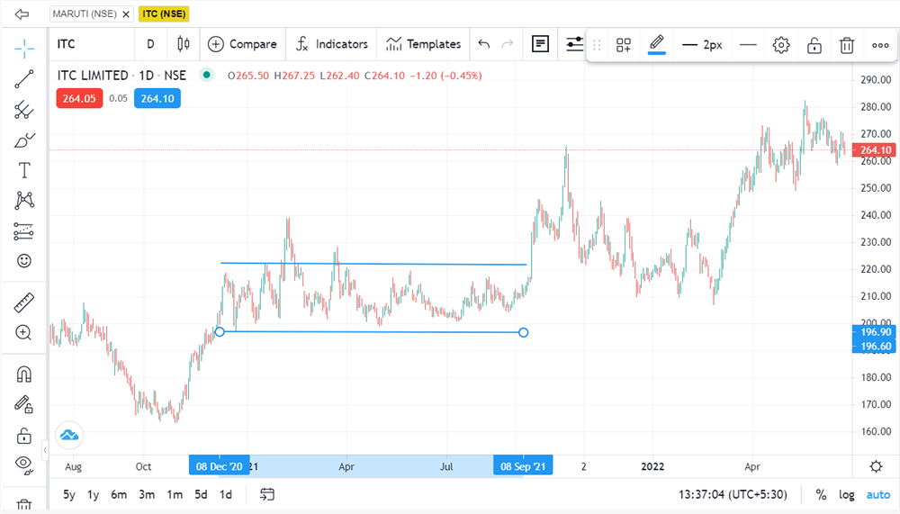Select the crosshair cursor tool
This screenshot has height=514, width=900.
pyautogui.click(x=24, y=49)
